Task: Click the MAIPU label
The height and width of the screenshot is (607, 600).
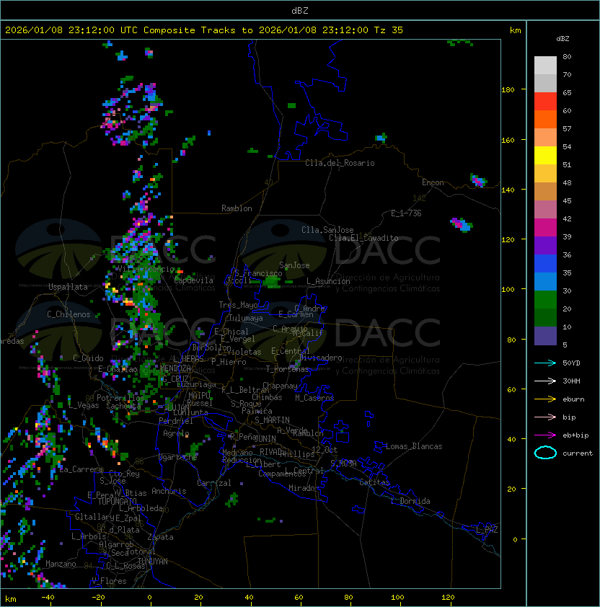Action: click(199, 396)
